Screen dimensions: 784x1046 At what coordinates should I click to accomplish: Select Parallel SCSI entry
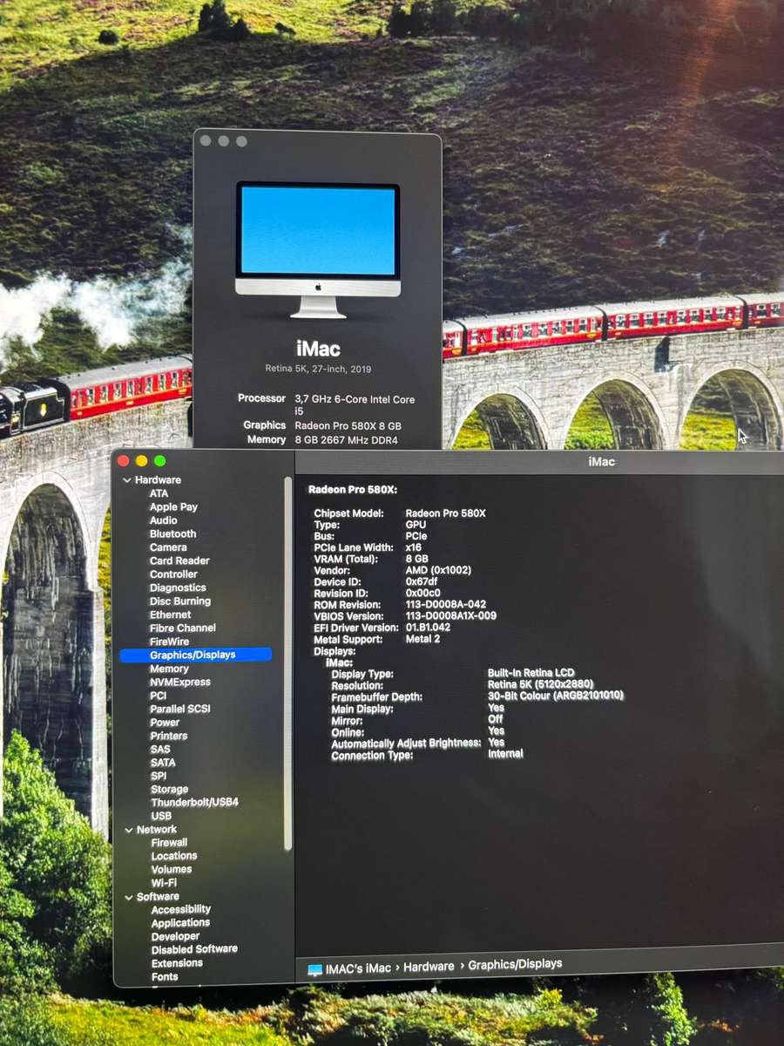coord(180,709)
